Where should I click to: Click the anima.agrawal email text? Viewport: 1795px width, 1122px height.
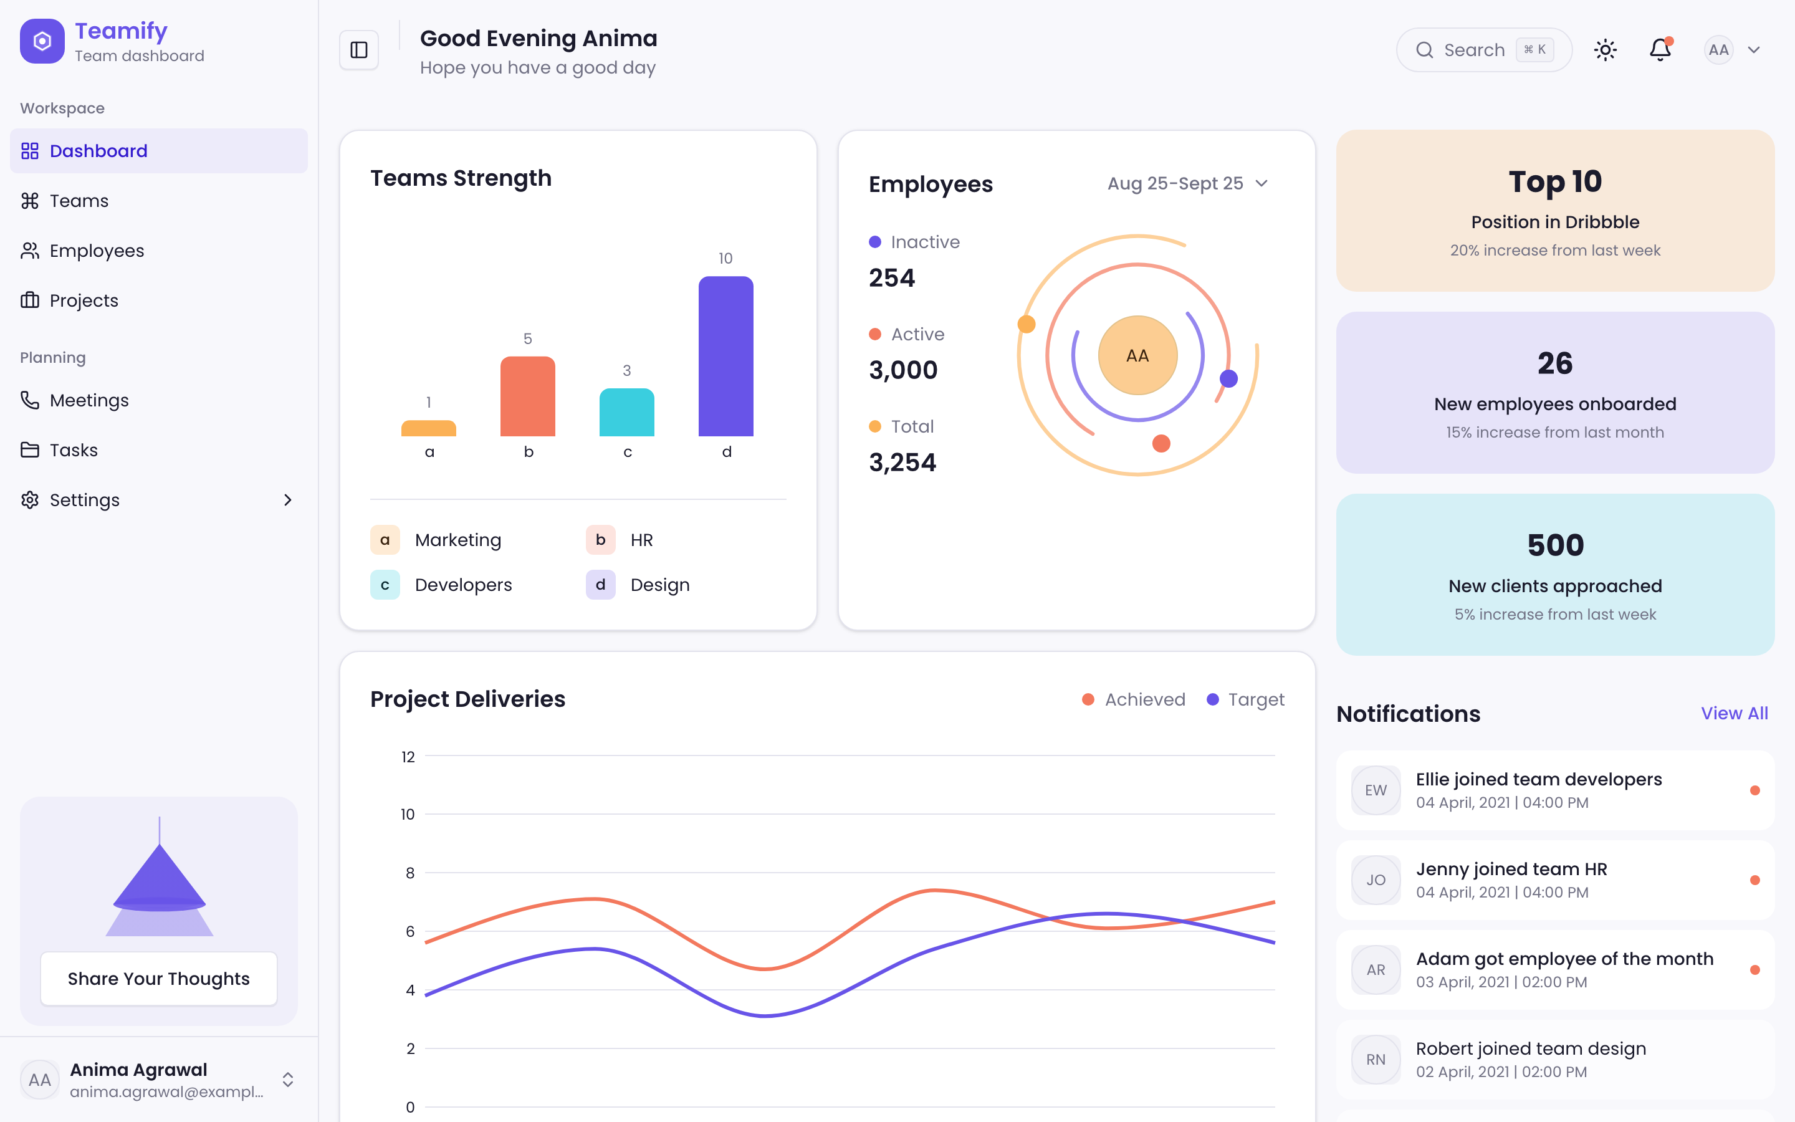click(167, 1091)
